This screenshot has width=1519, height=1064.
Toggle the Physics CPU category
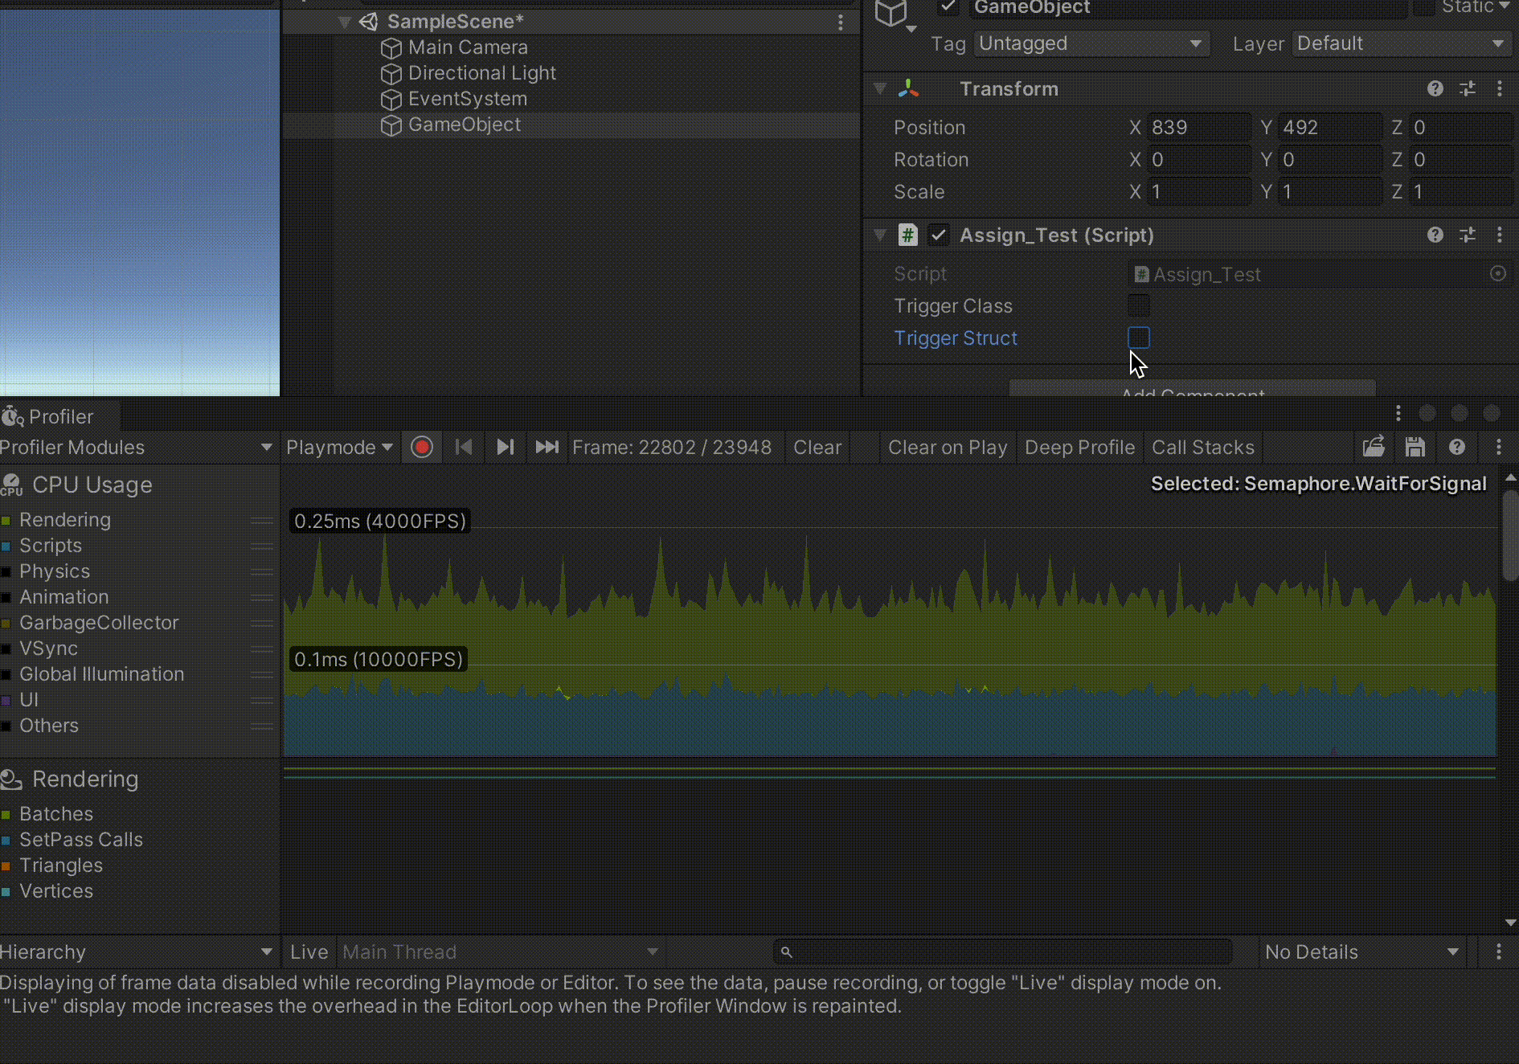pyautogui.click(x=6, y=572)
